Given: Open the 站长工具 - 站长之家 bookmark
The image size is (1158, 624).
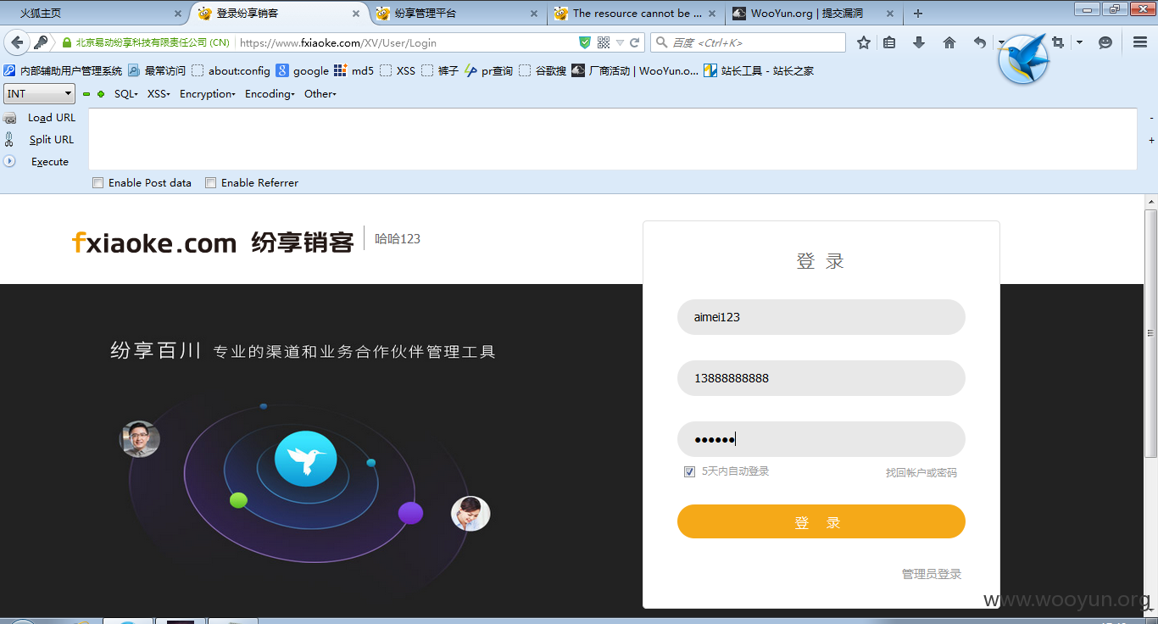Looking at the screenshot, I should point(759,71).
